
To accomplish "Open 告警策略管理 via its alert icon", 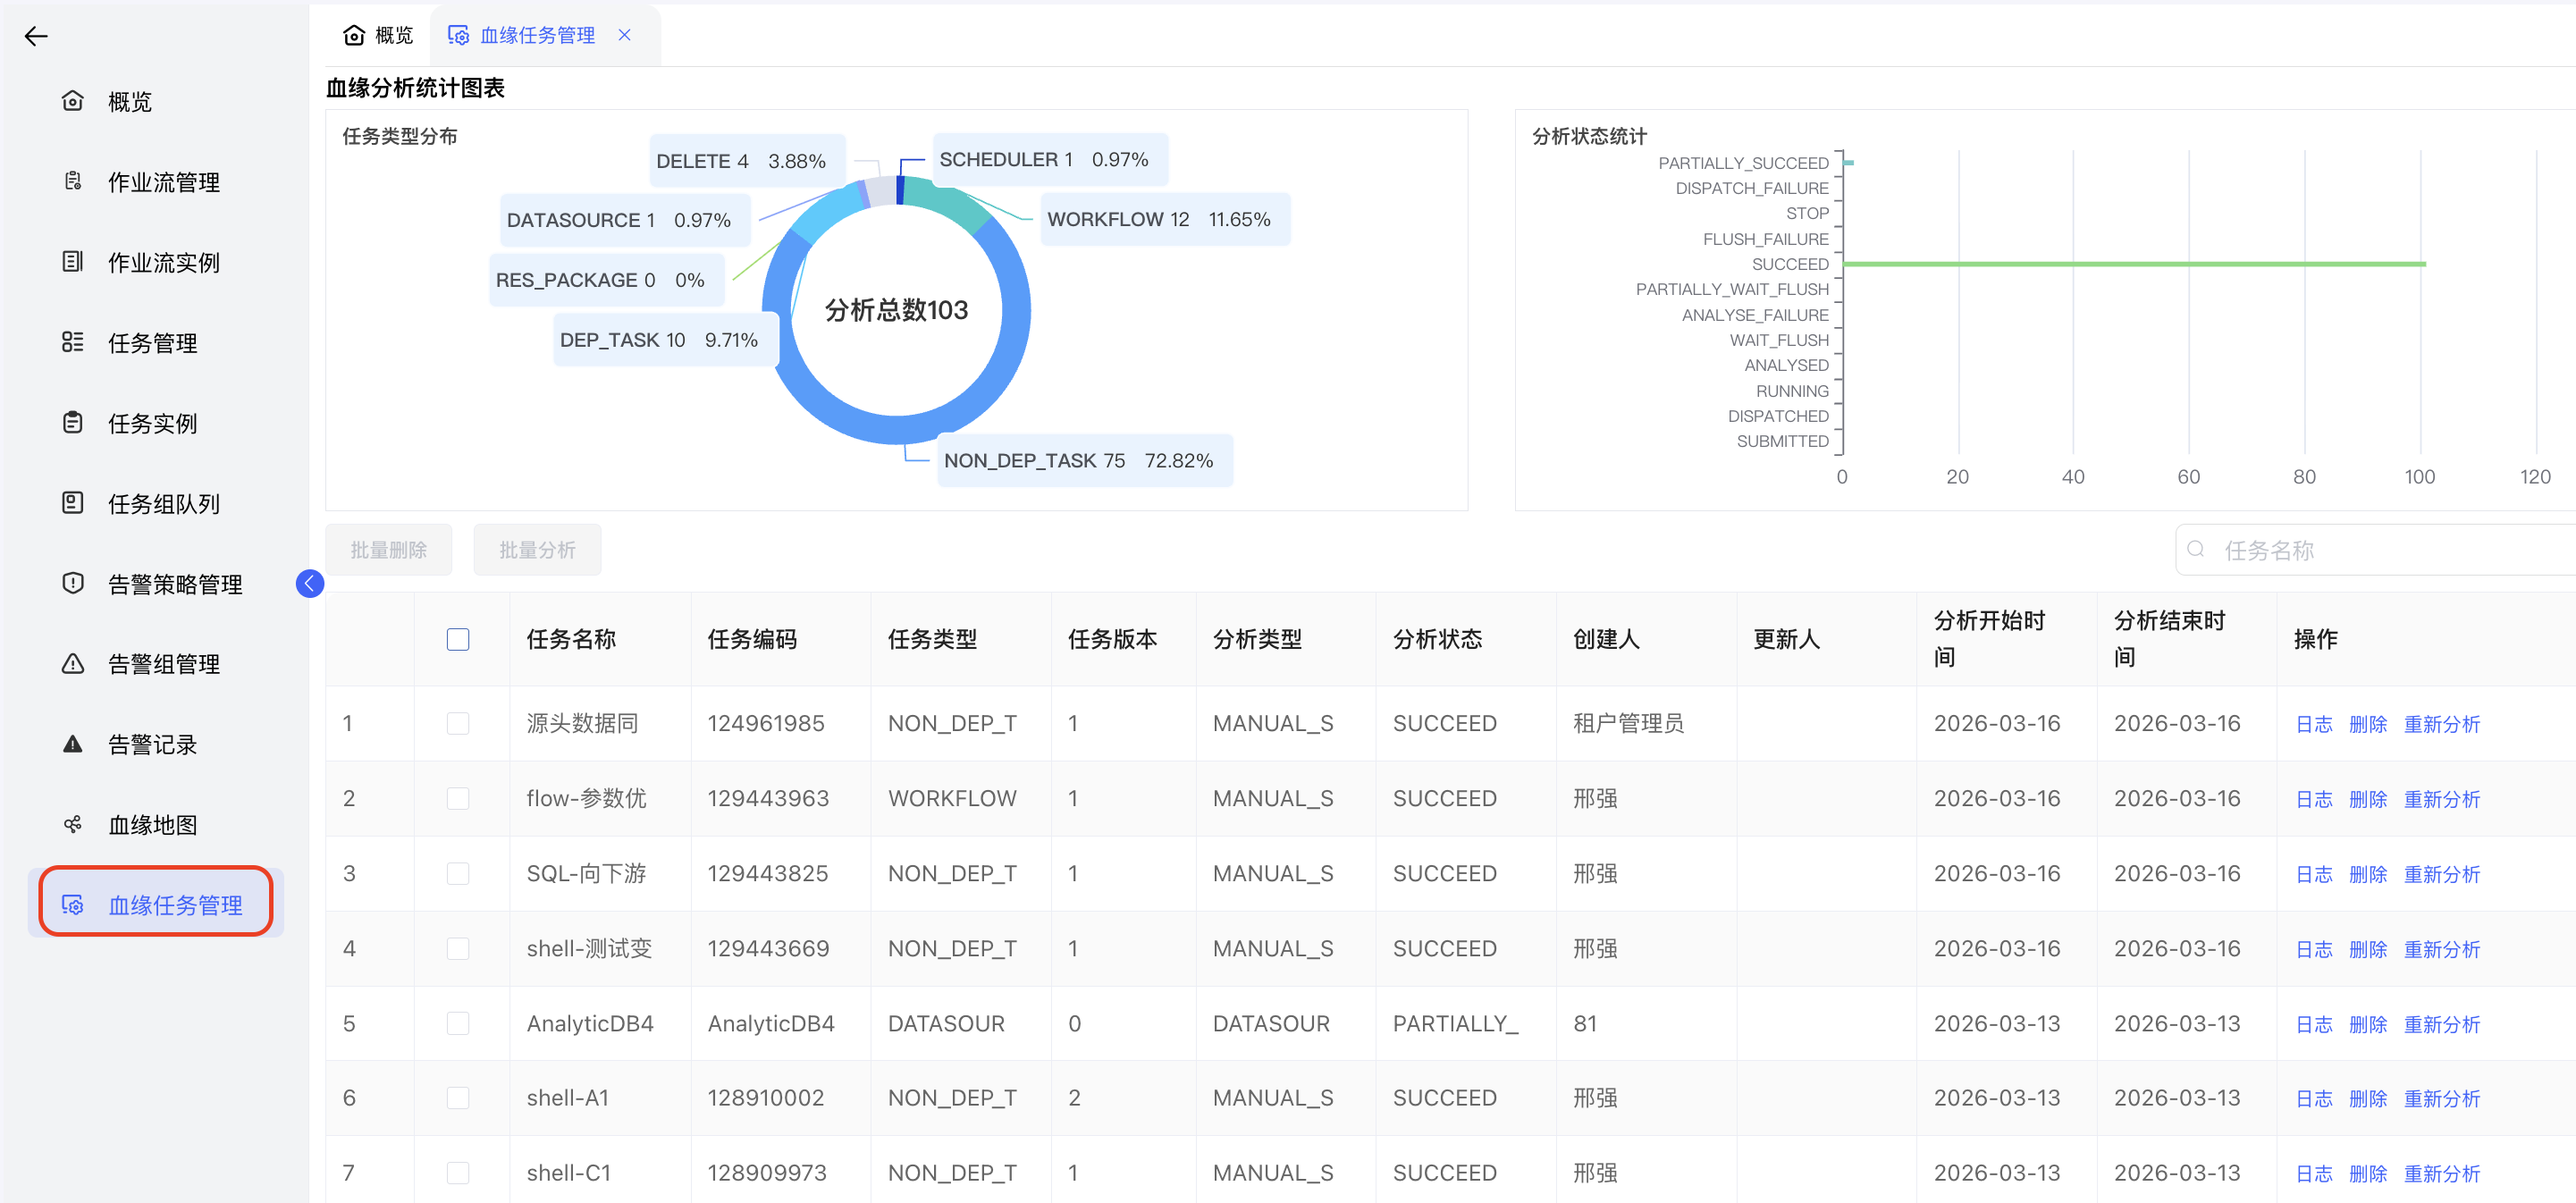I will point(72,583).
